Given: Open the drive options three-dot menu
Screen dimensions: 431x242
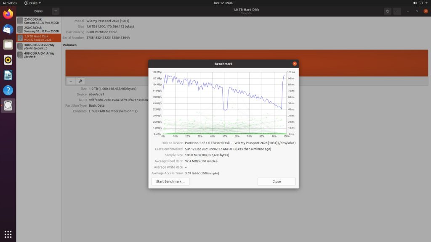Looking at the screenshot, I should pyautogui.click(x=397, y=11).
